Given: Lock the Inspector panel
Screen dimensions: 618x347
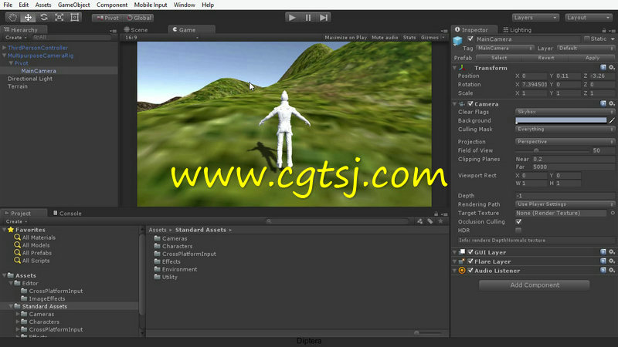Looking at the screenshot, I should [x=604, y=30].
